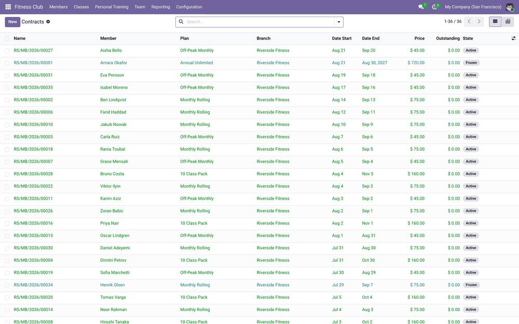Select the checkbox for Bruno Costa row
The height and width of the screenshot is (324, 519).
[x=7, y=174]
